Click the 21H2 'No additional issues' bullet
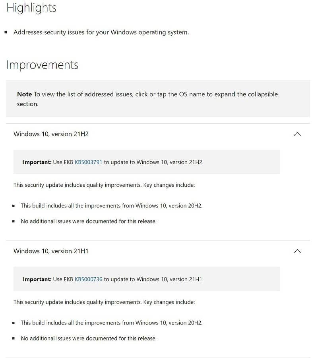 88,221
